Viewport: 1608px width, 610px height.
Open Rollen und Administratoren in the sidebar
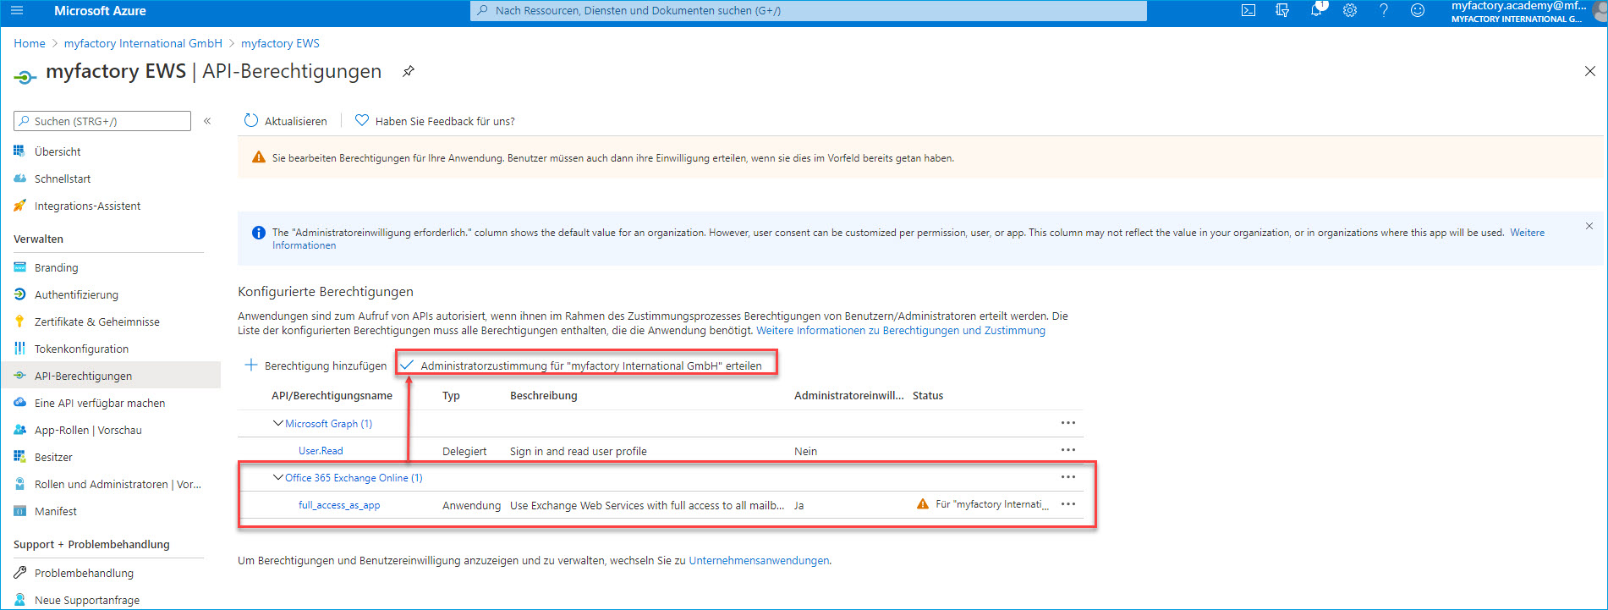click(118, 484)
